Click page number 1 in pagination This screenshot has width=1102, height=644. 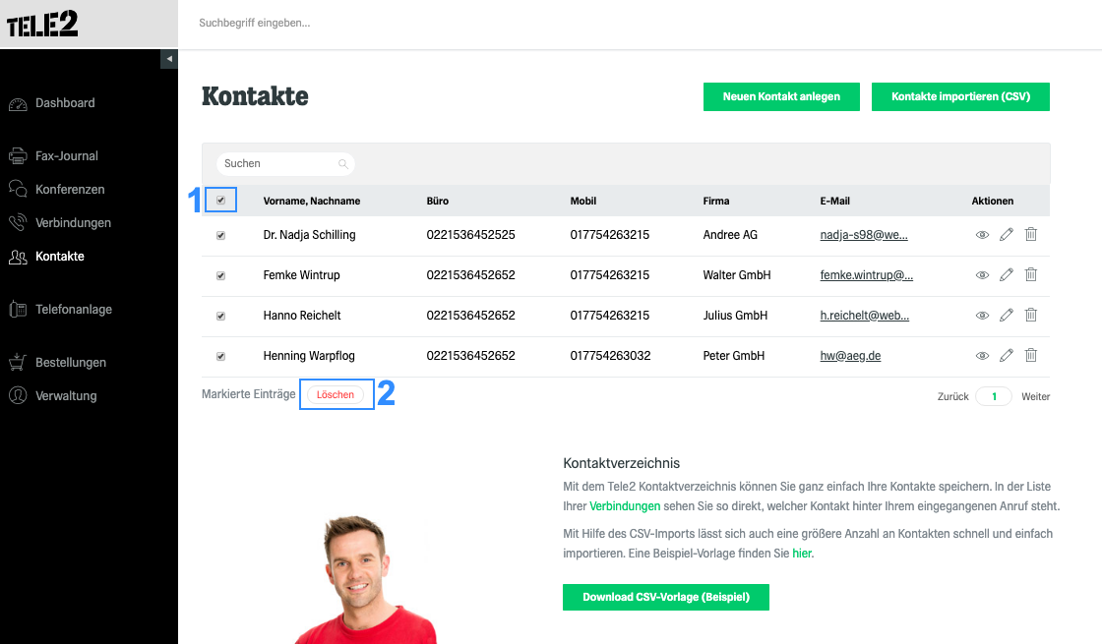[x=994, y=397]
